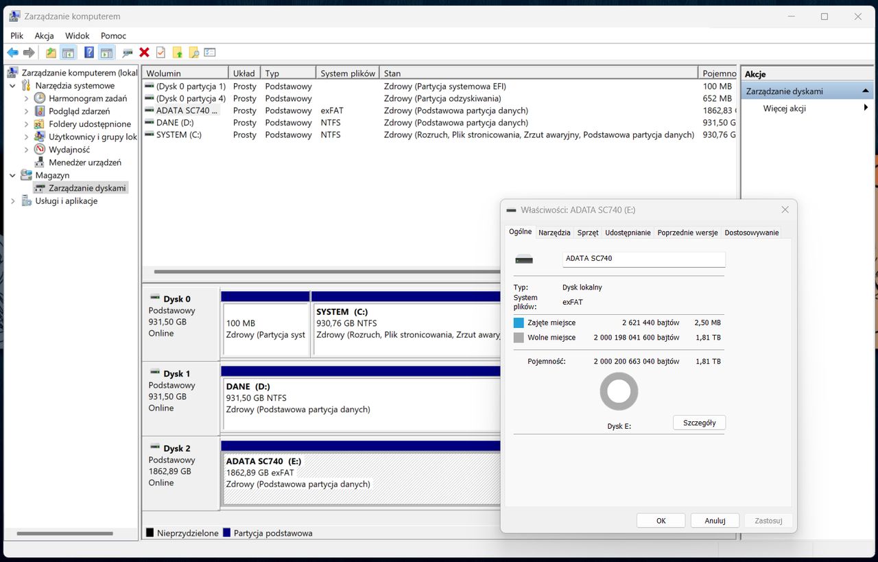Expand the Wydajność node
This screenshot has height=562, width=878.
pos(26,150)
